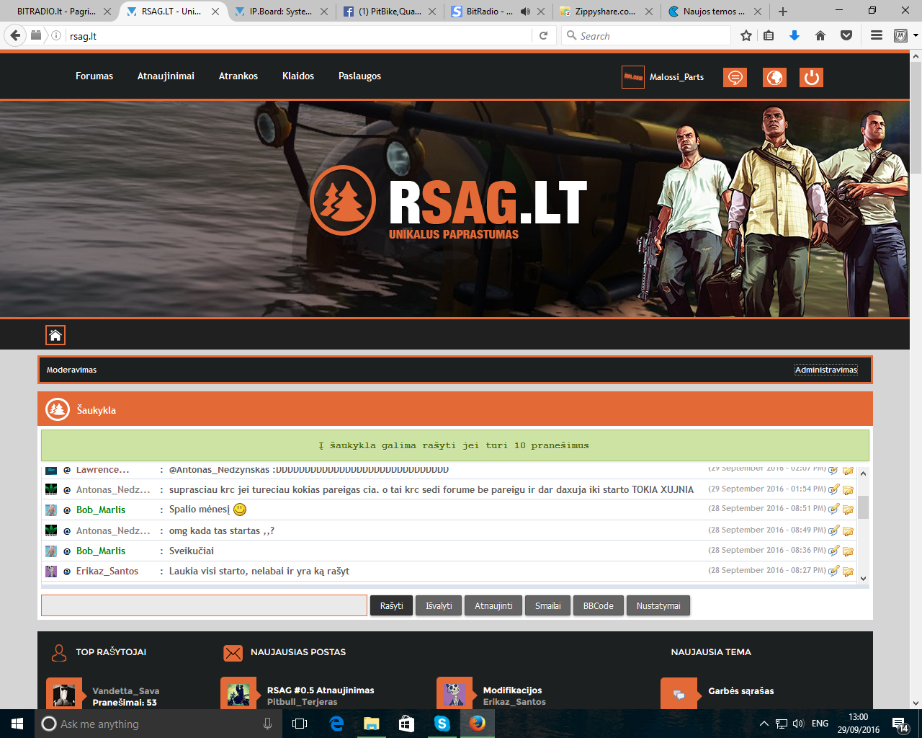Open Erikaz_Santos shoutbox username link
The height and width of the screenshot is (738, 922).
click(x=107, y=571)
